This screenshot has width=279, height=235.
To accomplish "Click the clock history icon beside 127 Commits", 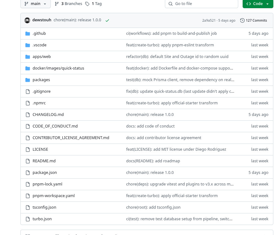I will [242, 20].
